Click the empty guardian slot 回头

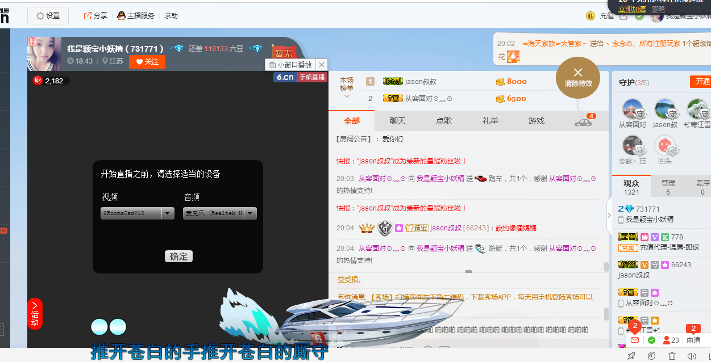click(x=665, y=146)
